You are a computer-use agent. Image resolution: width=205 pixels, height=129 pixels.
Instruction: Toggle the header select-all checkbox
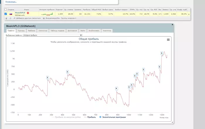6,10
